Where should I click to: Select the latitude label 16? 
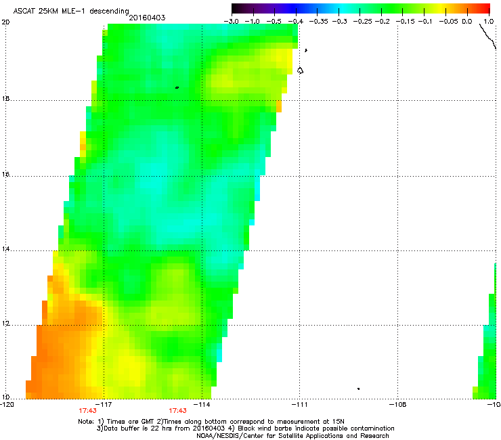pyautogui.click(x=5, y=175)
